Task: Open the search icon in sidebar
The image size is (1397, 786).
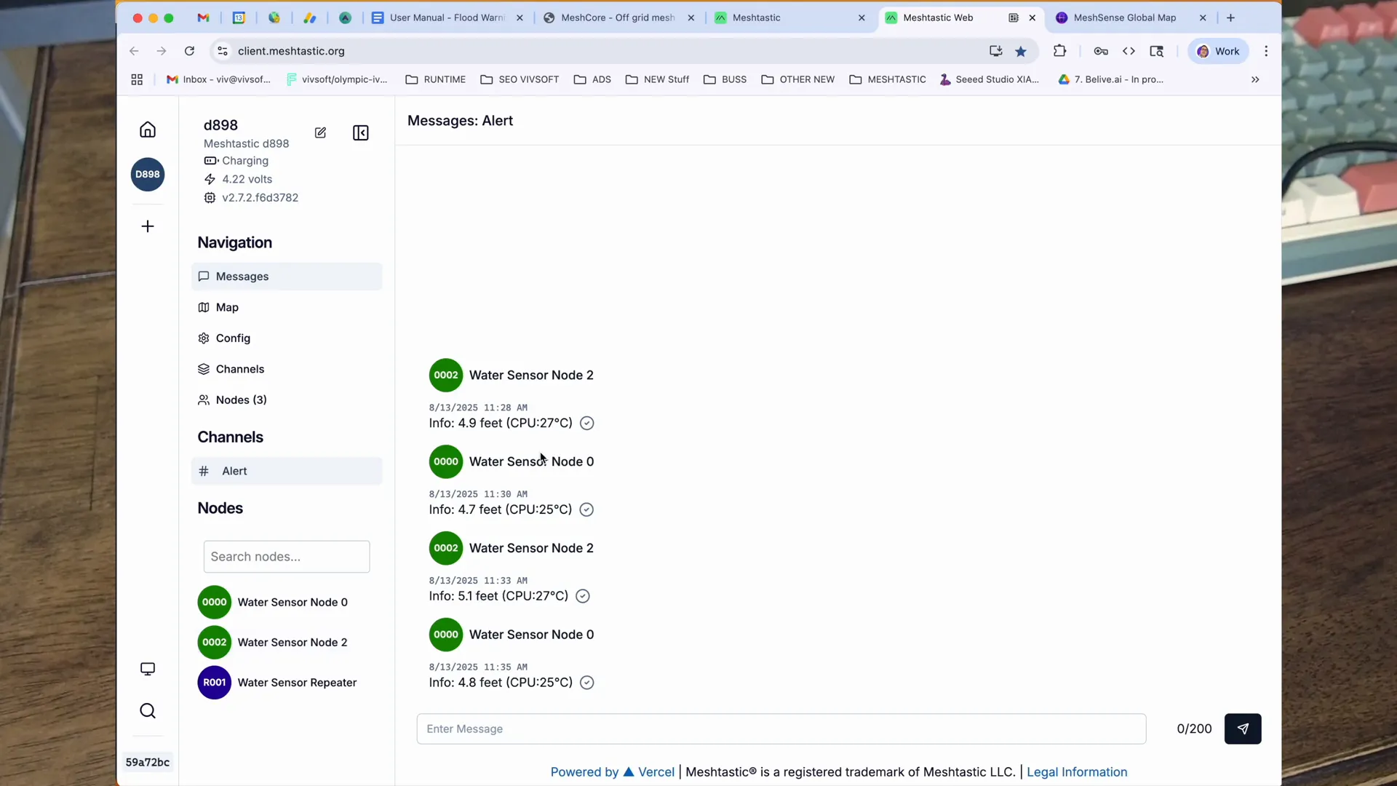Action: pyautogui.click(x=148, y=711)
